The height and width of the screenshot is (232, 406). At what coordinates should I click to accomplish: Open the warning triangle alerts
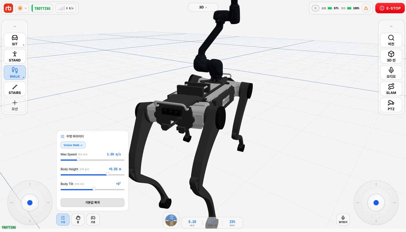tap(366, 8)
